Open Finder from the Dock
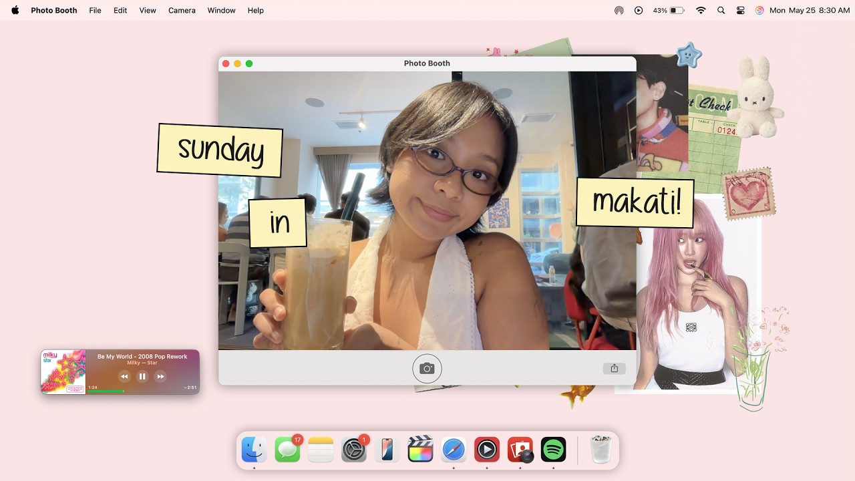The image size is (855, 481). click(254, 450)
